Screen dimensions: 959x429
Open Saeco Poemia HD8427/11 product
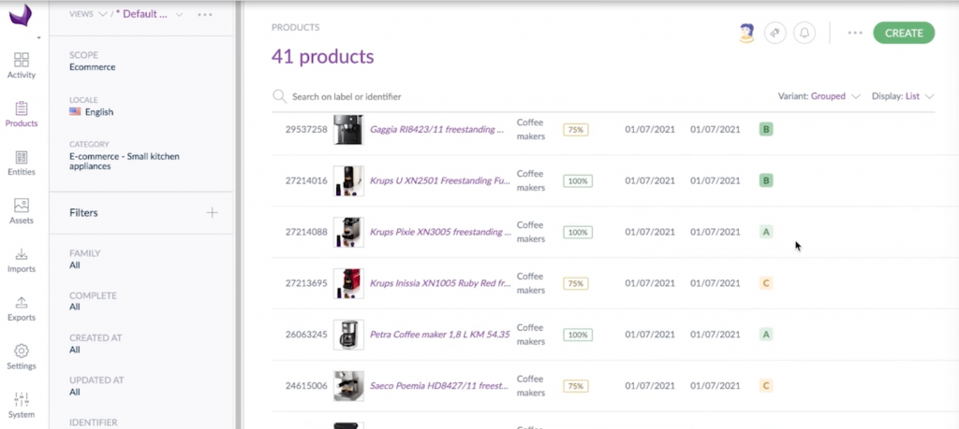coord(439,386)
